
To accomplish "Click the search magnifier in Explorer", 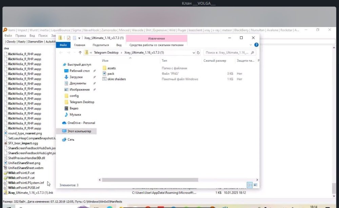I will 252,53.
